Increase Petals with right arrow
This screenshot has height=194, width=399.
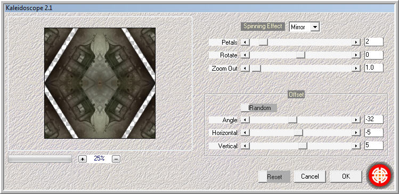[356, 42]
